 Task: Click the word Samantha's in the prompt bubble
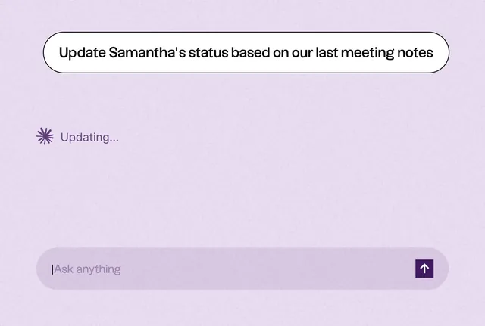click(147, 52)
